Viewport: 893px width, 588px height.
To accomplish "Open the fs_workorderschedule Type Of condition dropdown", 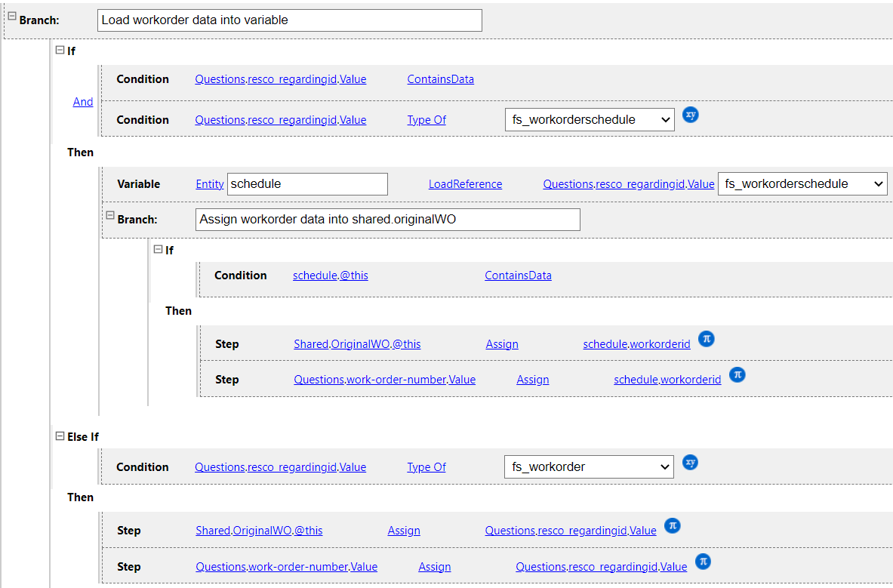I will (x=589, y=119).
